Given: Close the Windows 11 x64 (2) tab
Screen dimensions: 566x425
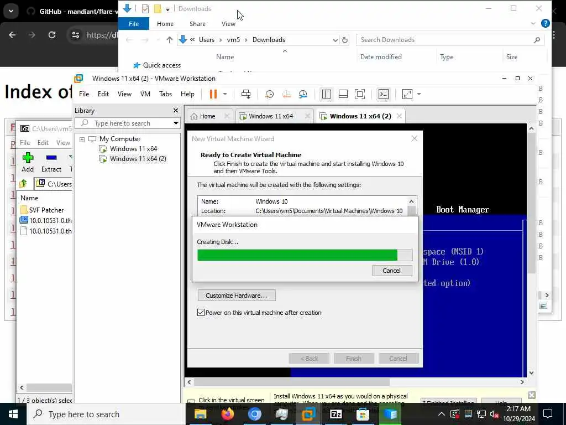Looking at the screenshot, I should (399, 116).
